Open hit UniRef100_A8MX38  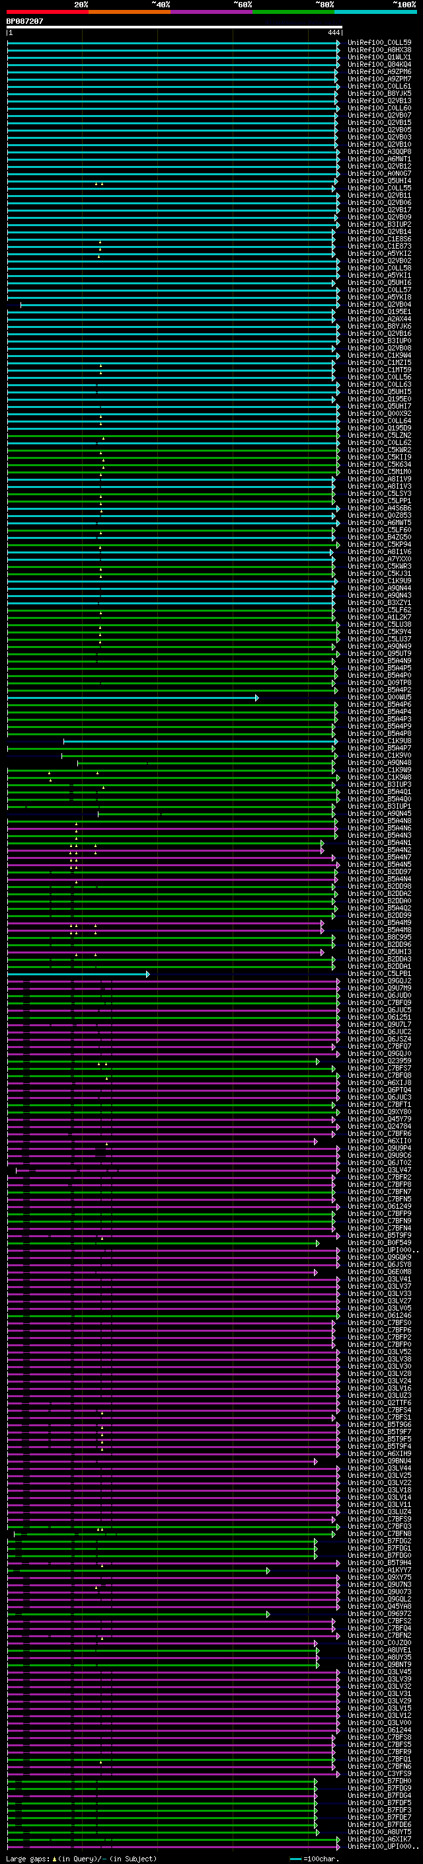pyautogui.click(x=379, y=50)
